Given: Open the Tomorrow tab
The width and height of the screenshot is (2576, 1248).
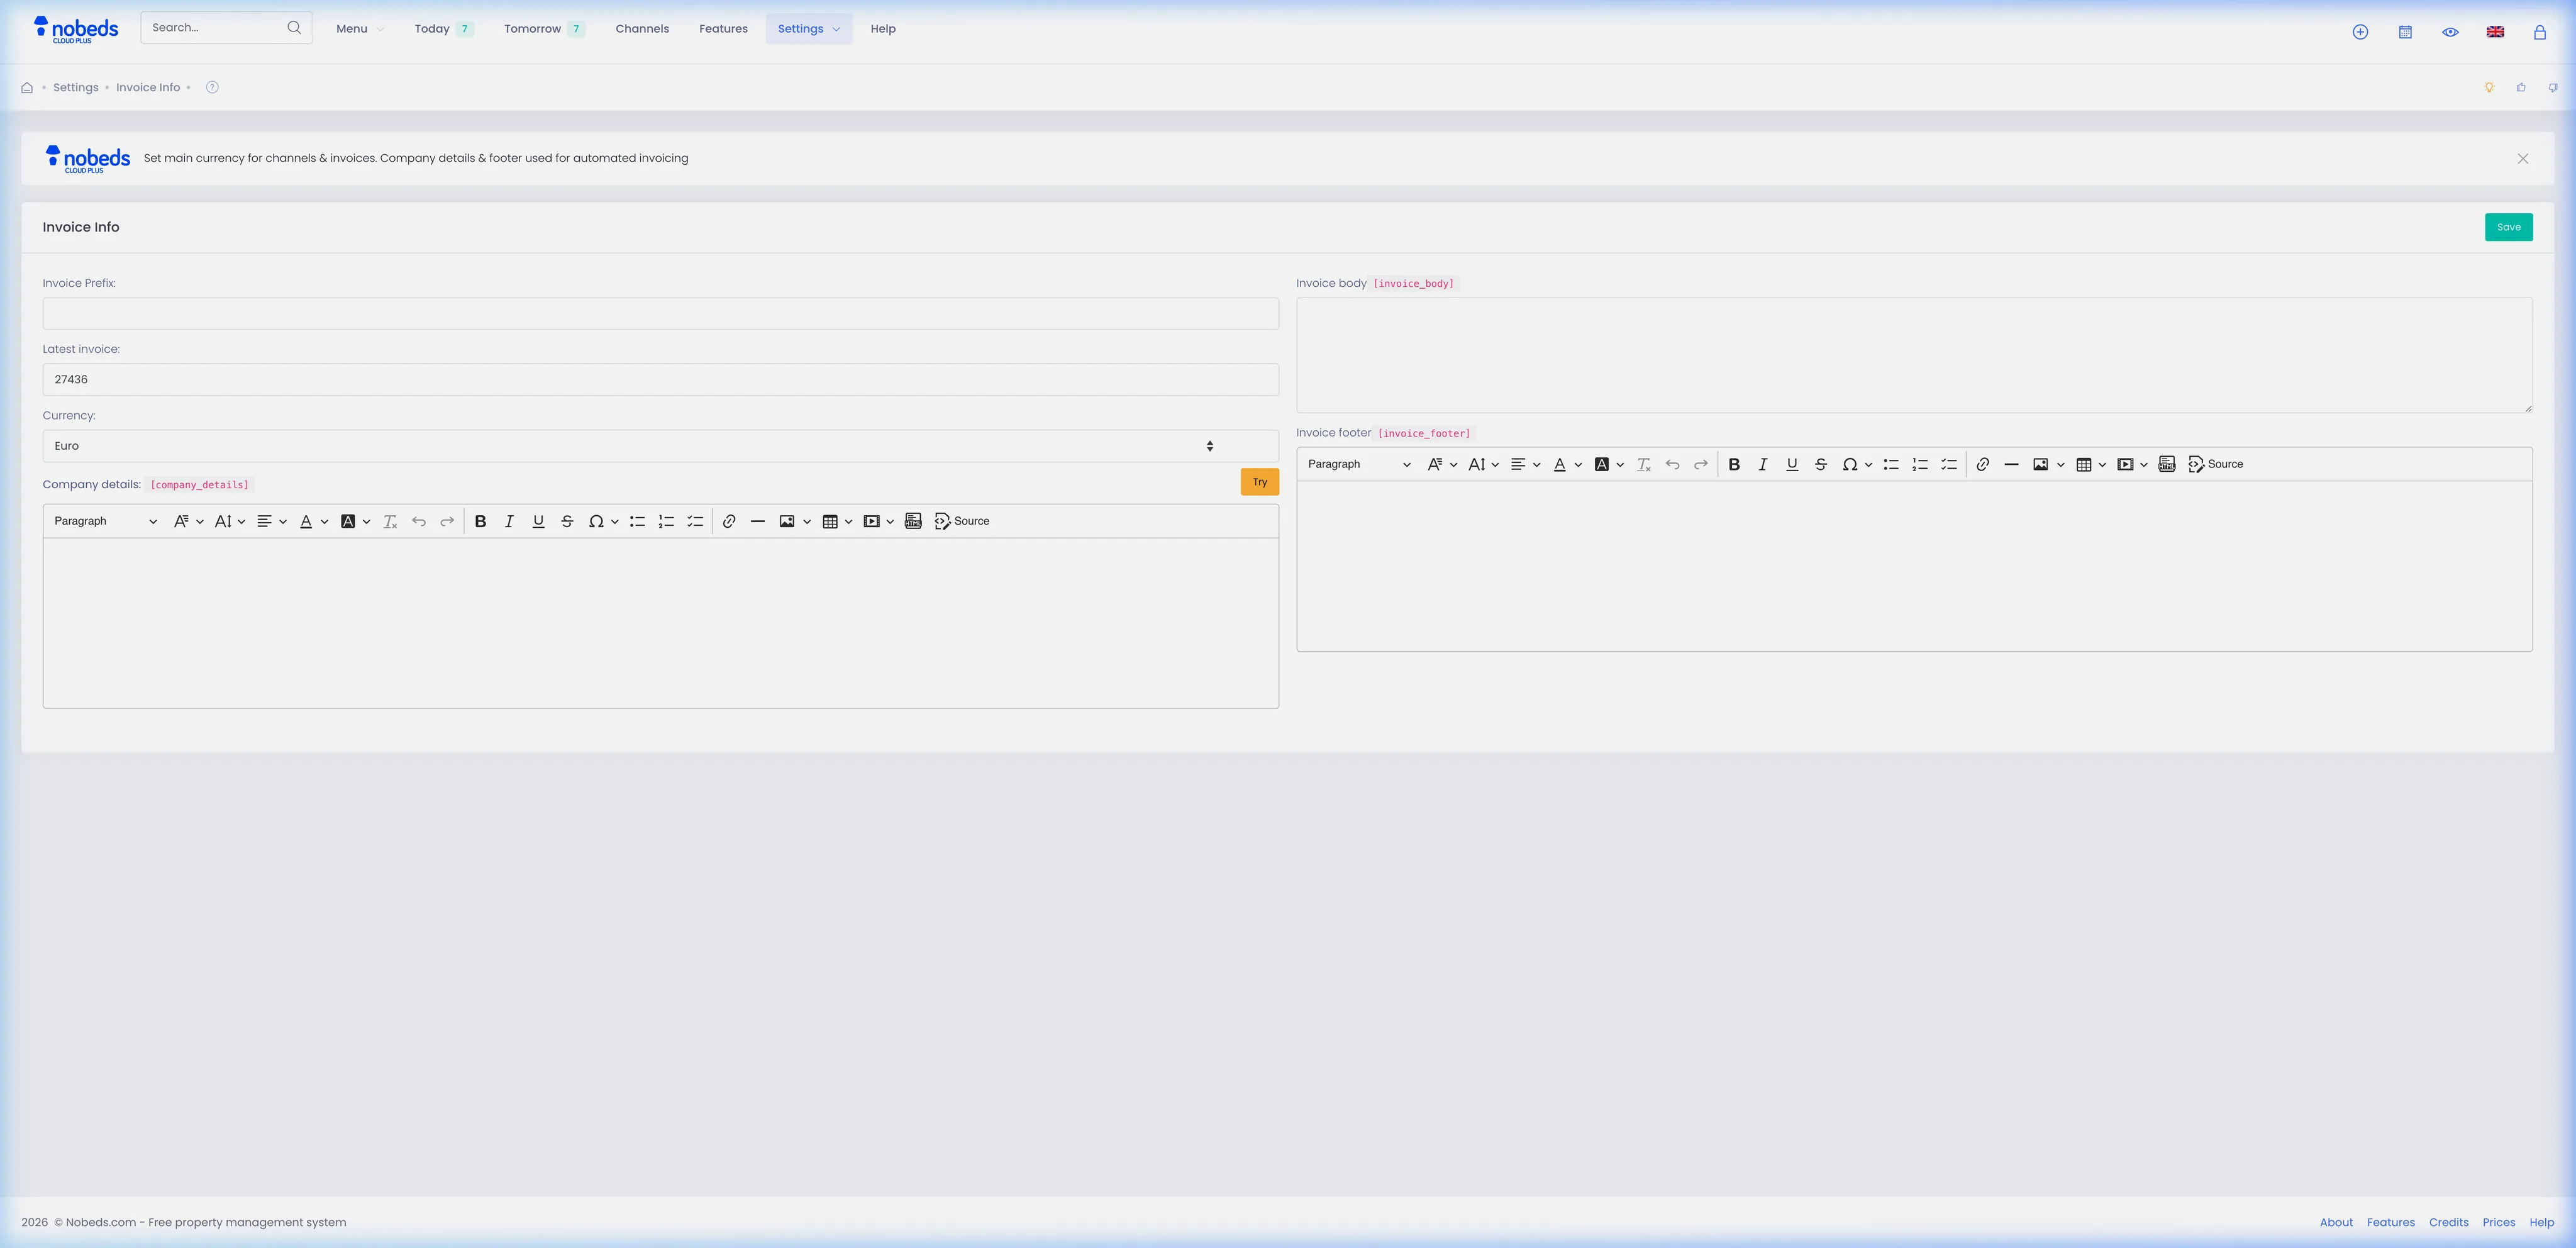Looking at the screenshot, I should 544,29.
